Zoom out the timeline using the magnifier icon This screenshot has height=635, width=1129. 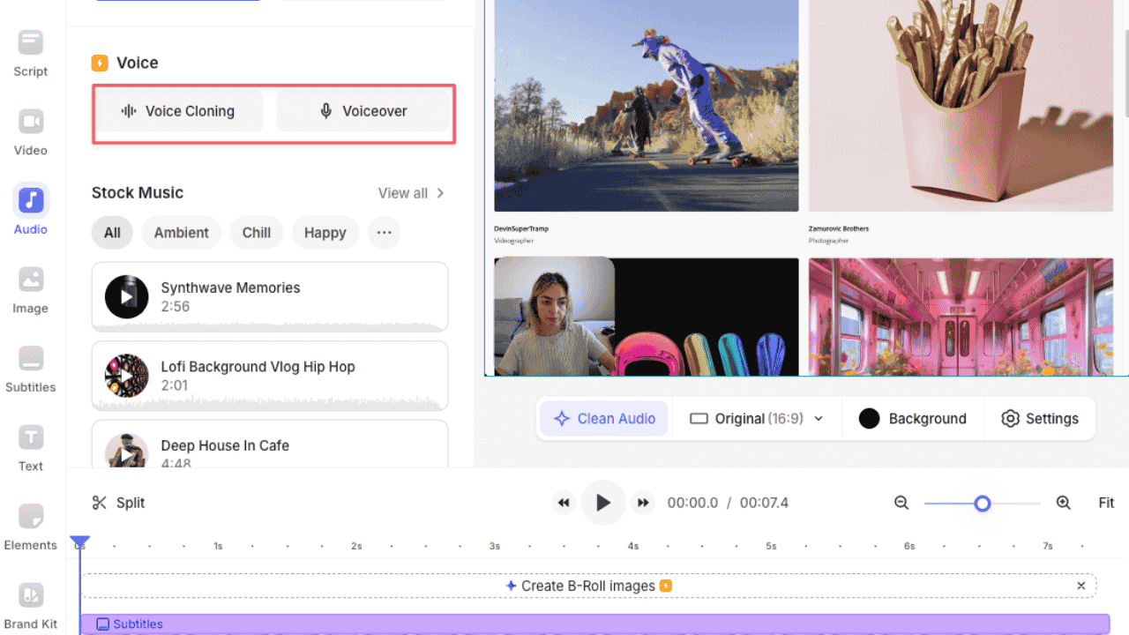[901, 503]
